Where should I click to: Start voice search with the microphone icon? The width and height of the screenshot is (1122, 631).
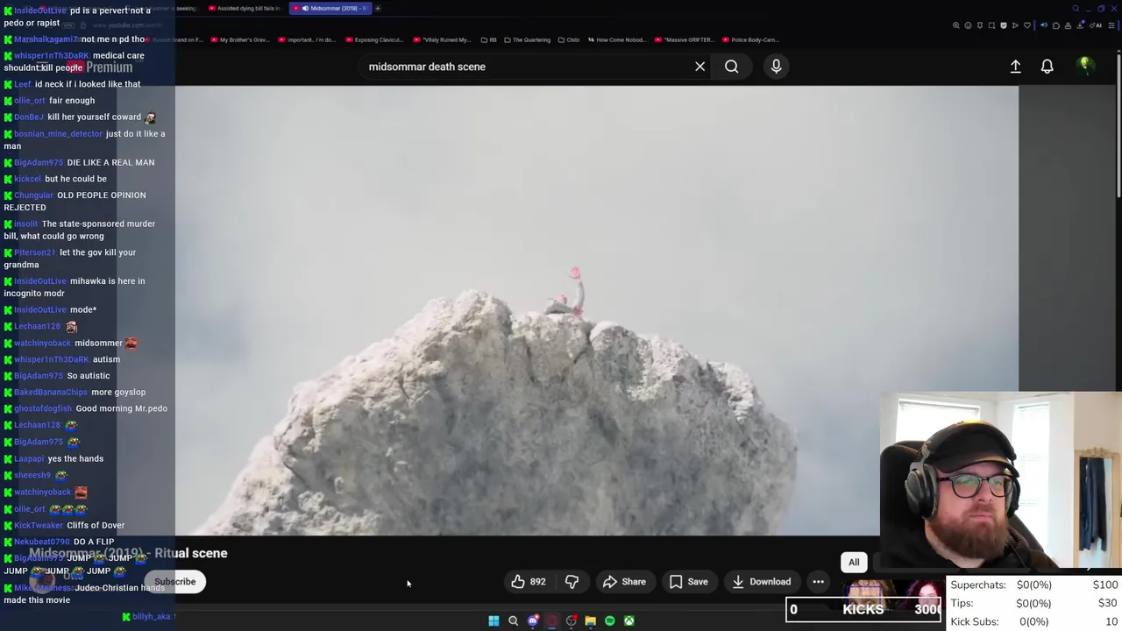point(776,67)
